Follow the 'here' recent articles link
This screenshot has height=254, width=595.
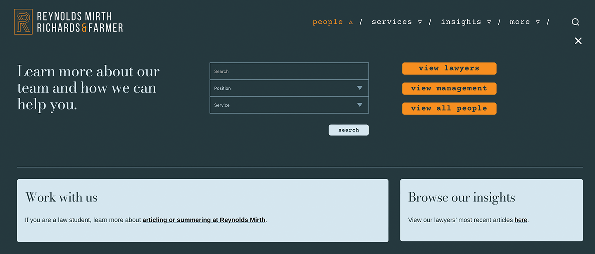coord(521,220)
